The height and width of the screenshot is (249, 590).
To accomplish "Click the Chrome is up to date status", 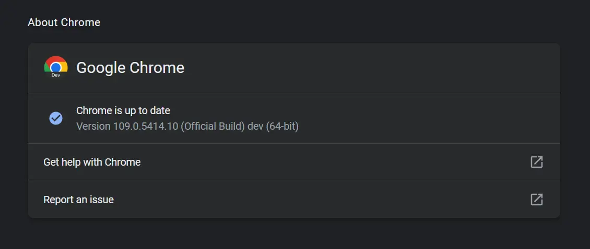I will click(123, 111).
